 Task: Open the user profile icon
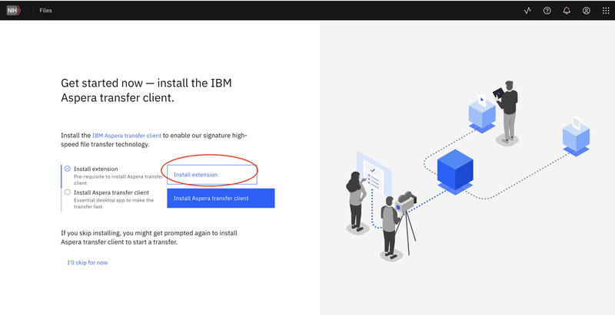[586, 11]
